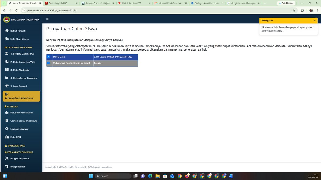The width and height of the screenshot is (321, 180).
Task: Open File Explorer from taskbar
Action: [x=158, y=176]
